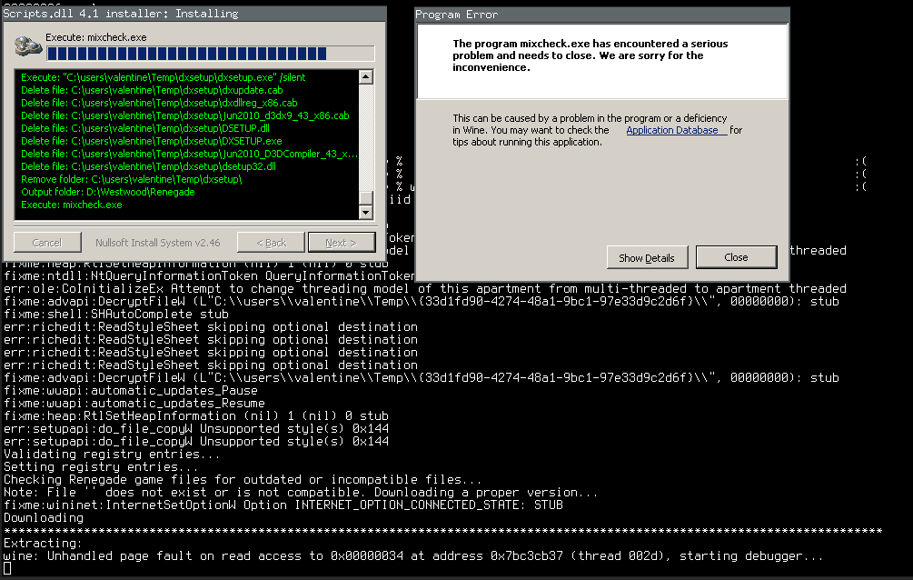Click the log's vertical scrollbar thumb
913x580 pixels.
[x=366, y=199]
